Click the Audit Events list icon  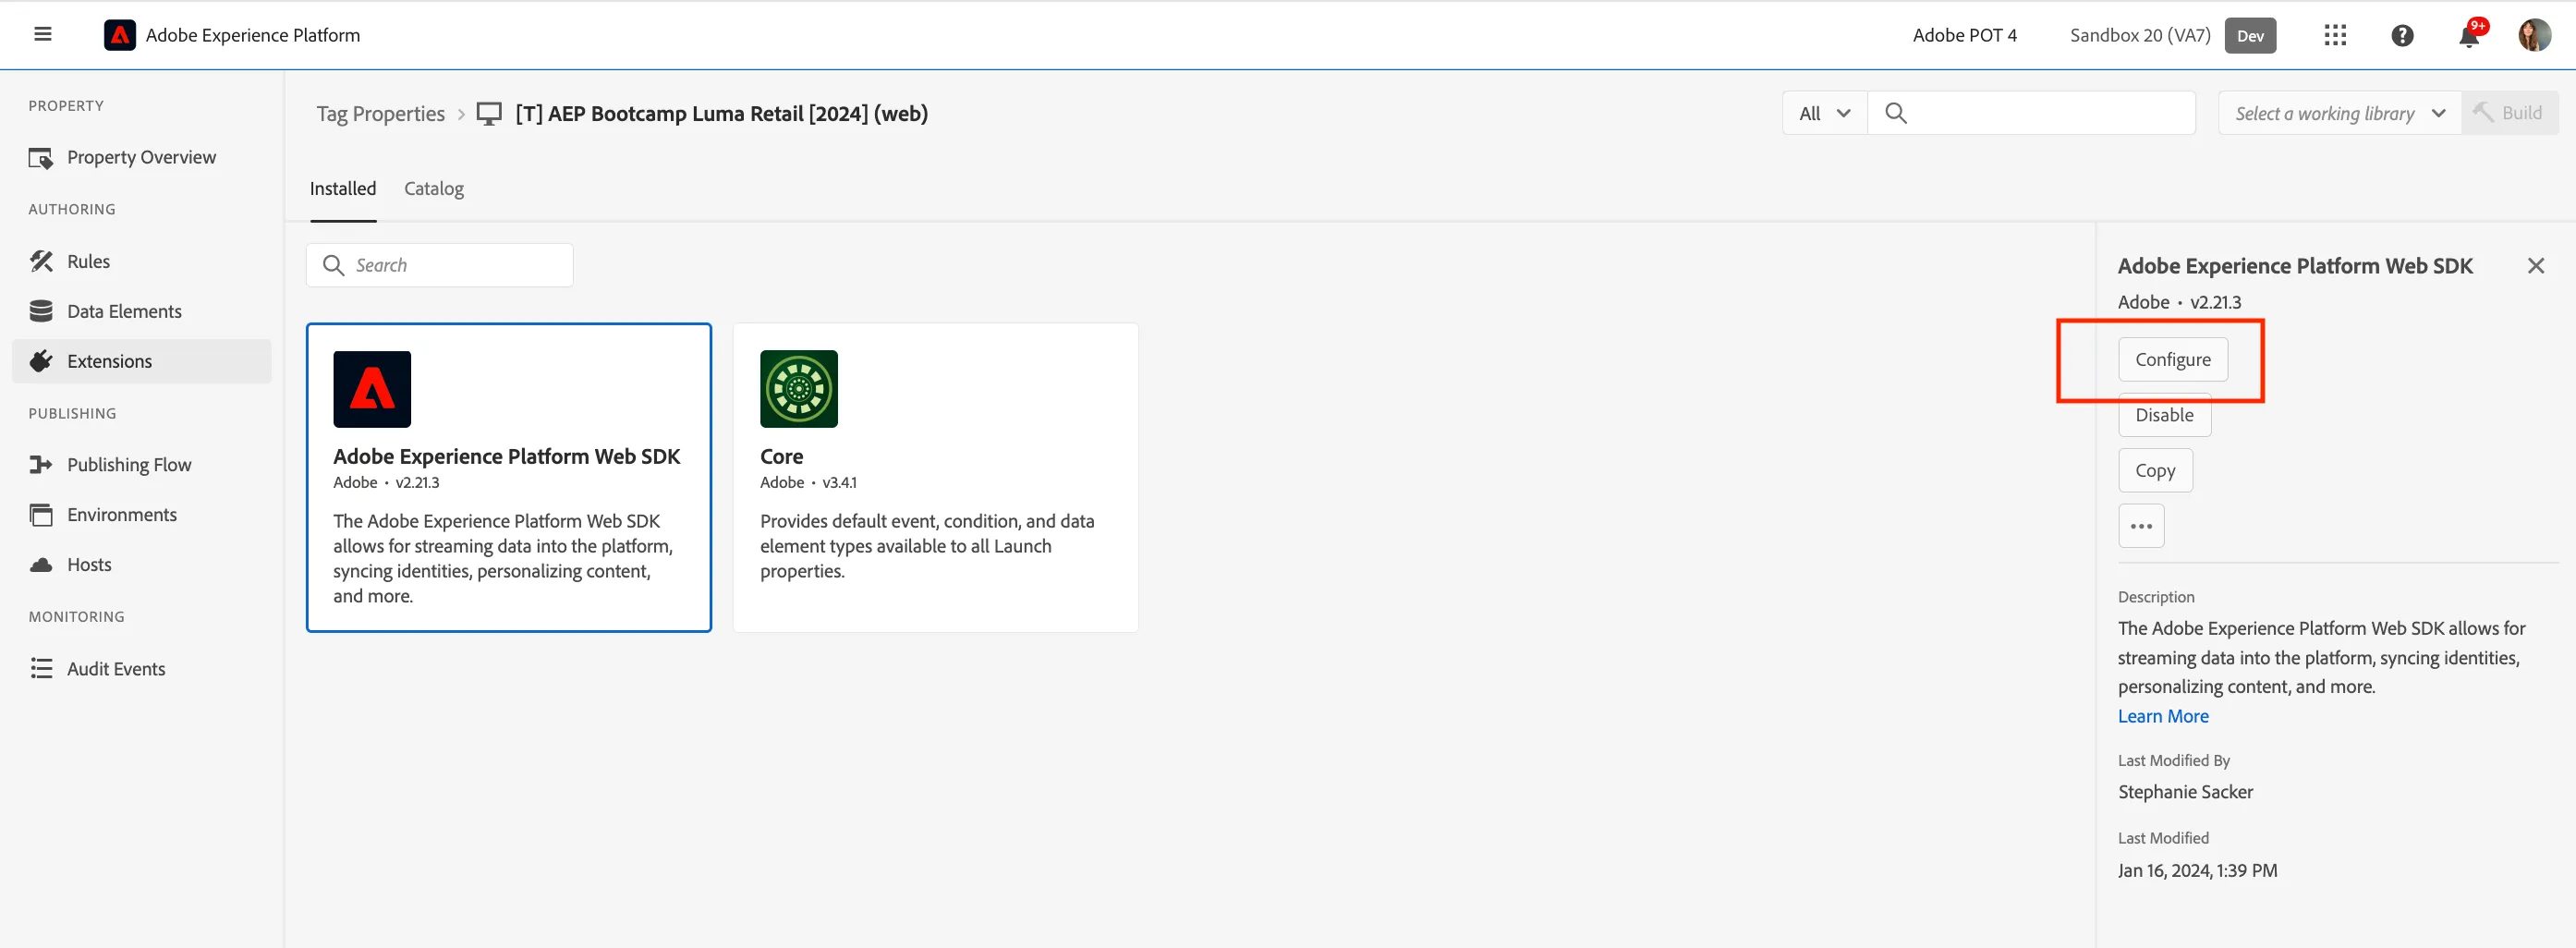coord(41,668)
